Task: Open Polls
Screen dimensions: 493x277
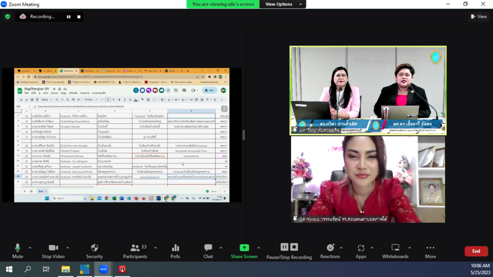Action: point(175,251)
